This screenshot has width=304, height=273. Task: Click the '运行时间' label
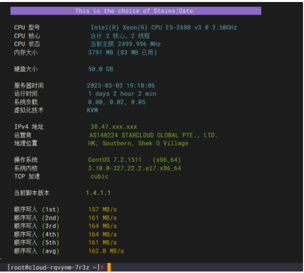point(26,94)
